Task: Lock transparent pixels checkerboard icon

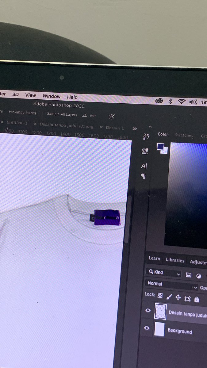Action: click(160, 295)
